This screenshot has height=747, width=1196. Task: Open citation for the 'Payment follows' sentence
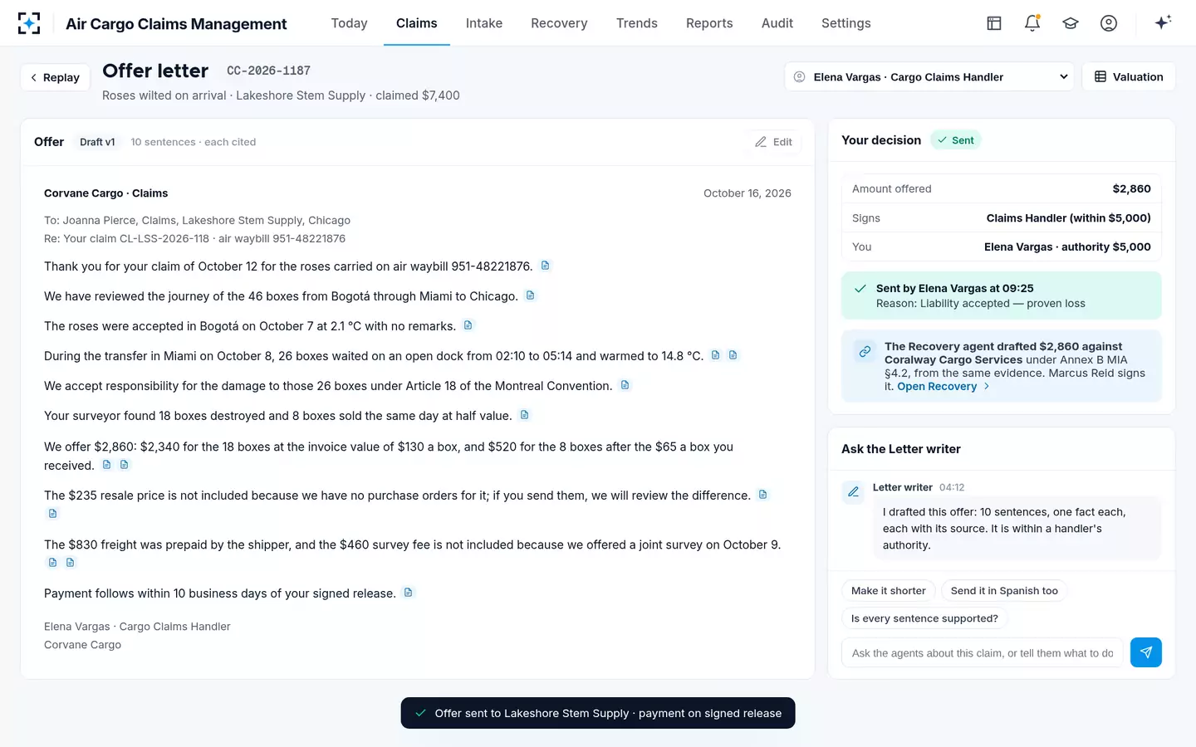(x=409, y=593)
